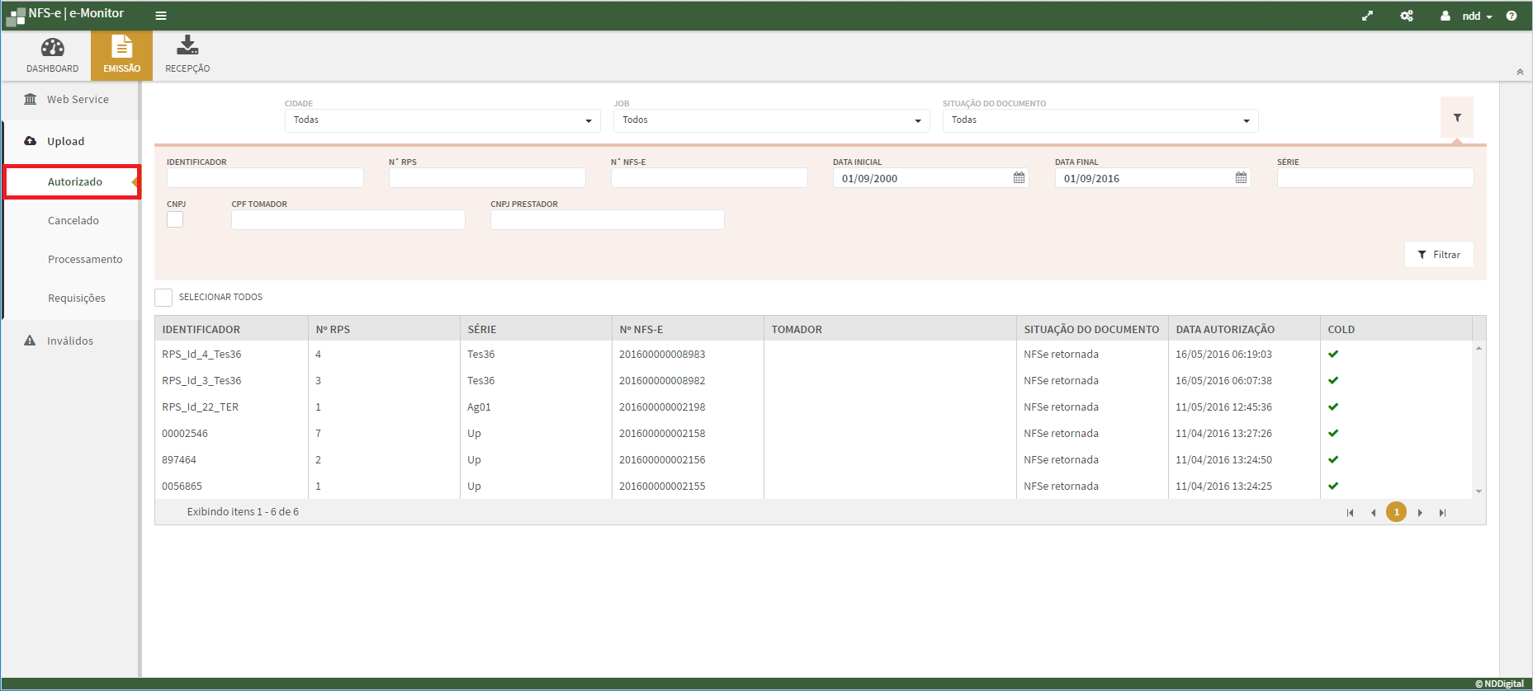Toggle the funnel filter panel icon

1457,118
